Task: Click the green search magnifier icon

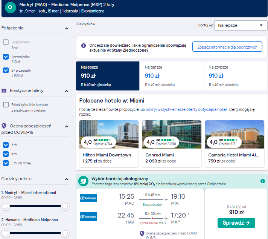Action: 11,8
